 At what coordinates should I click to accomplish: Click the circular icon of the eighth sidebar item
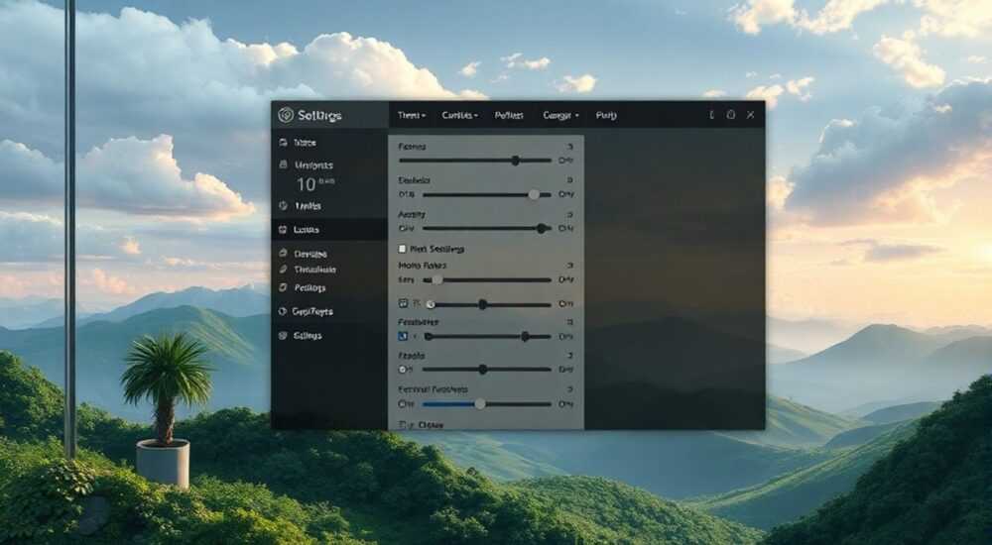click(x=283, y=312)
